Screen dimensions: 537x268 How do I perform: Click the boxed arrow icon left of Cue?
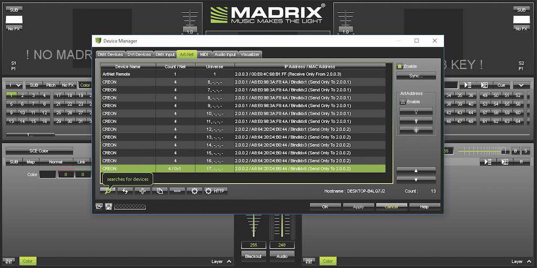click(484, 85)
